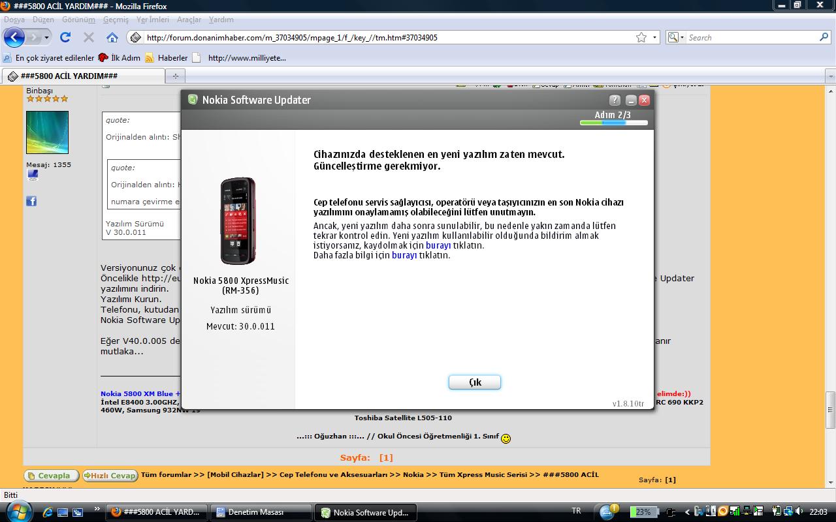This screenshot has width=836, height=522.
Task: Click the Hızlı Cevap button
Action: (110, 476)
